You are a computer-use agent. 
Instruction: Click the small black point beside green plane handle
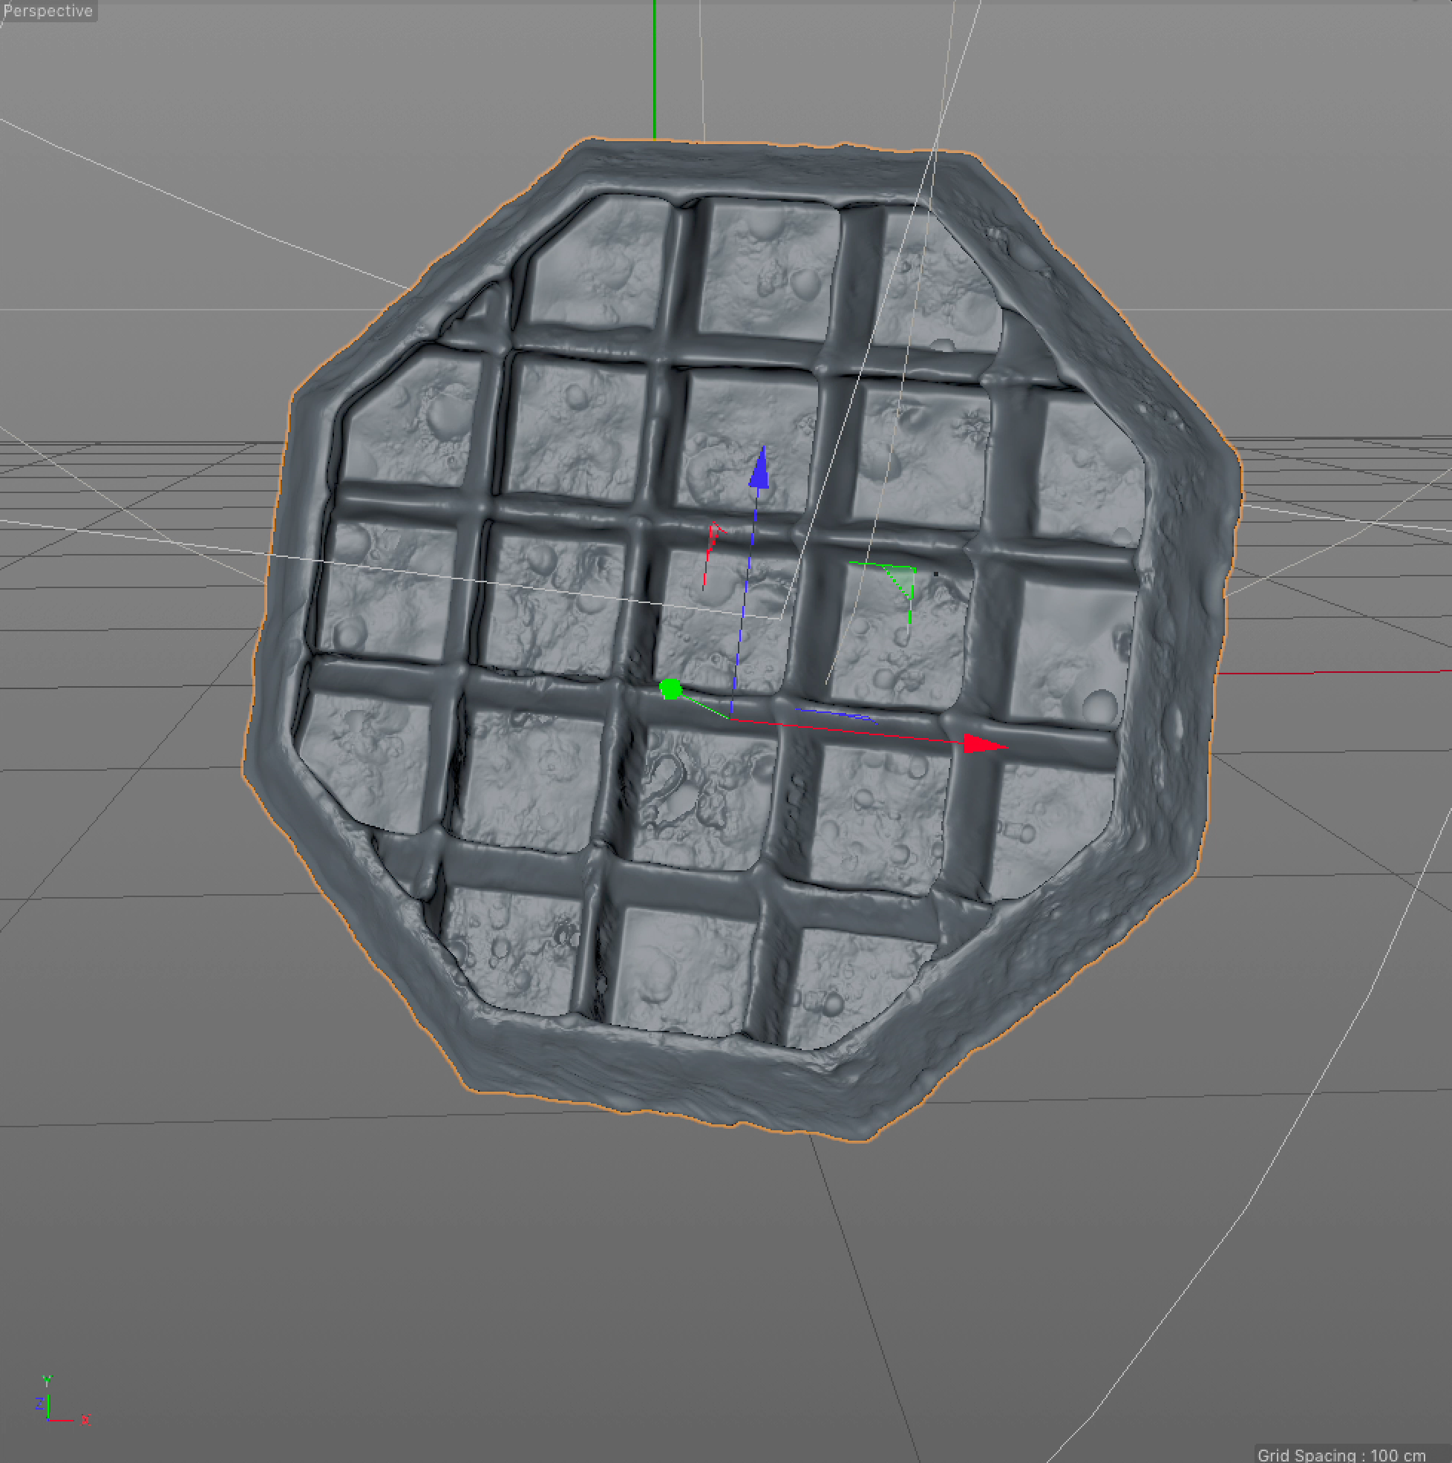(937, 574)
